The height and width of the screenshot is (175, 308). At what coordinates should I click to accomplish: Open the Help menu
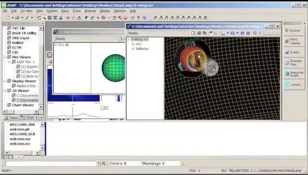133,11
